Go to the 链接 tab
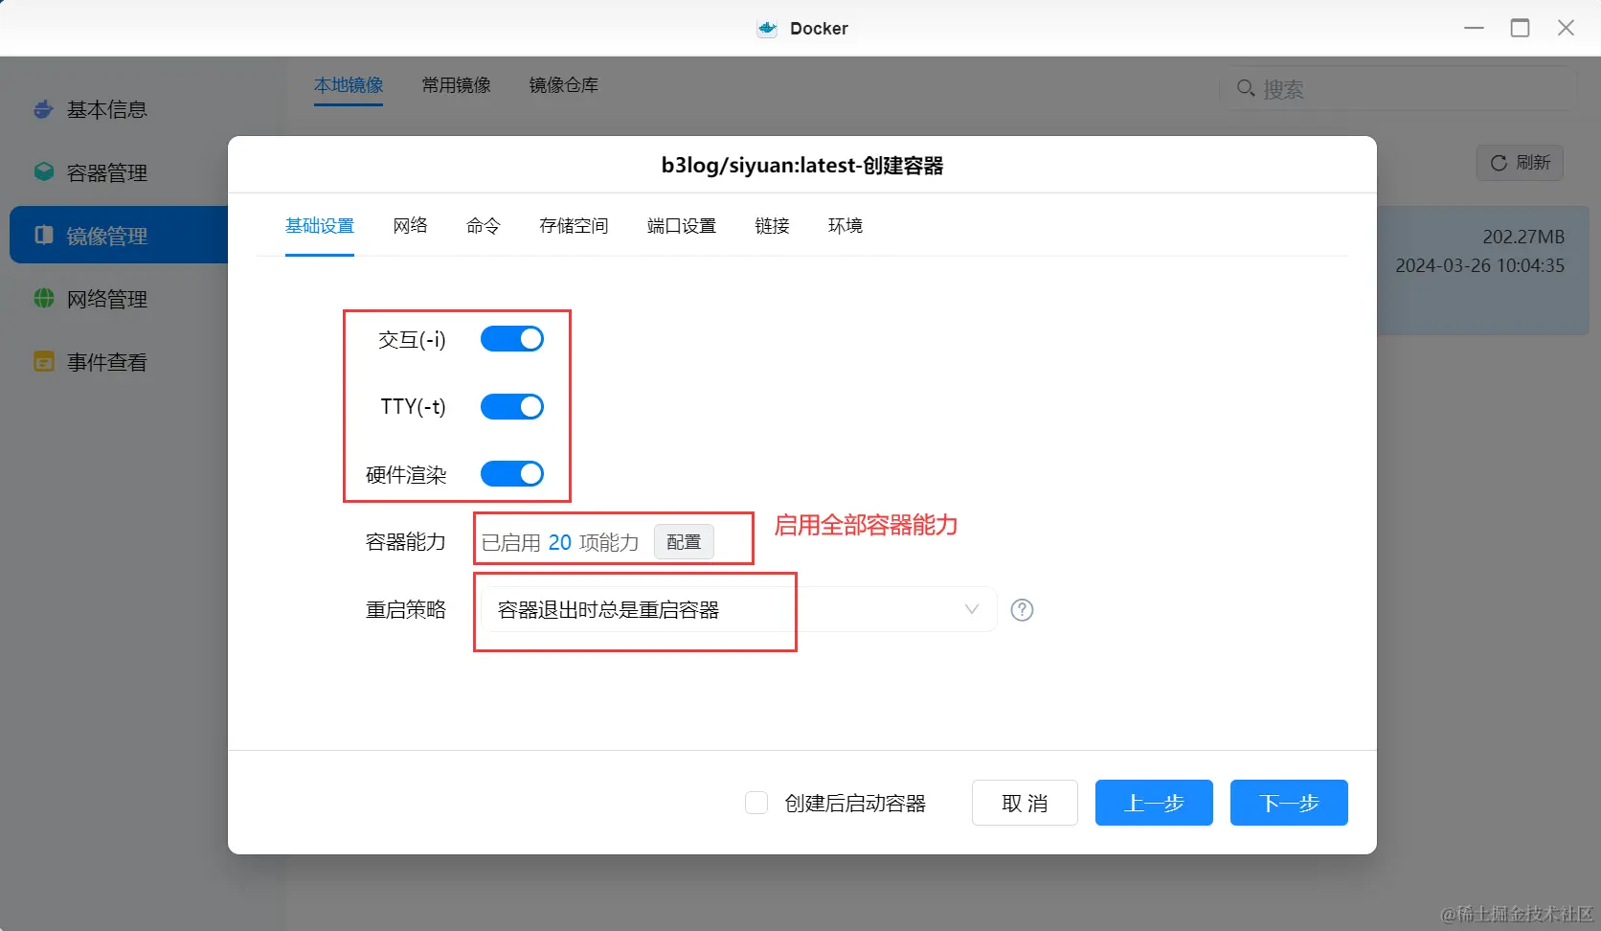 click(x=772, y=226)
